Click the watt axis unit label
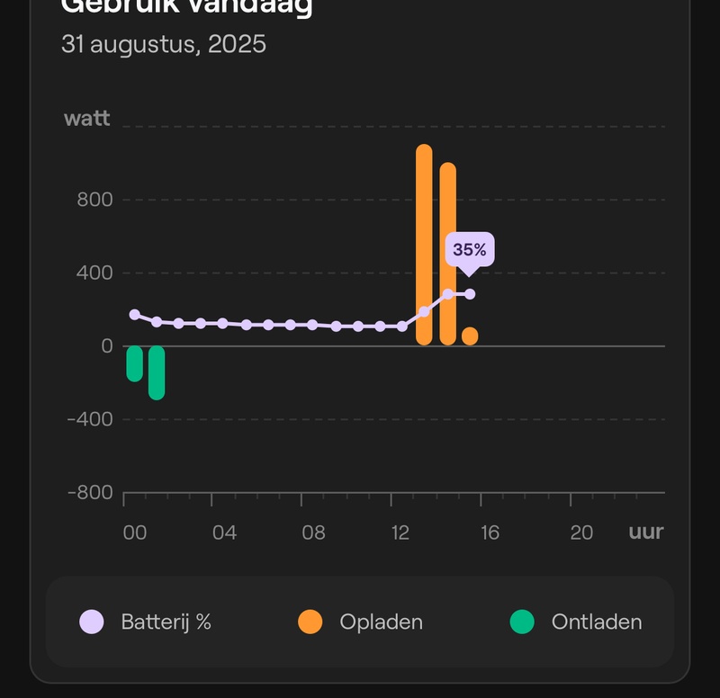 pyautogui.click(x=87, y=118)
